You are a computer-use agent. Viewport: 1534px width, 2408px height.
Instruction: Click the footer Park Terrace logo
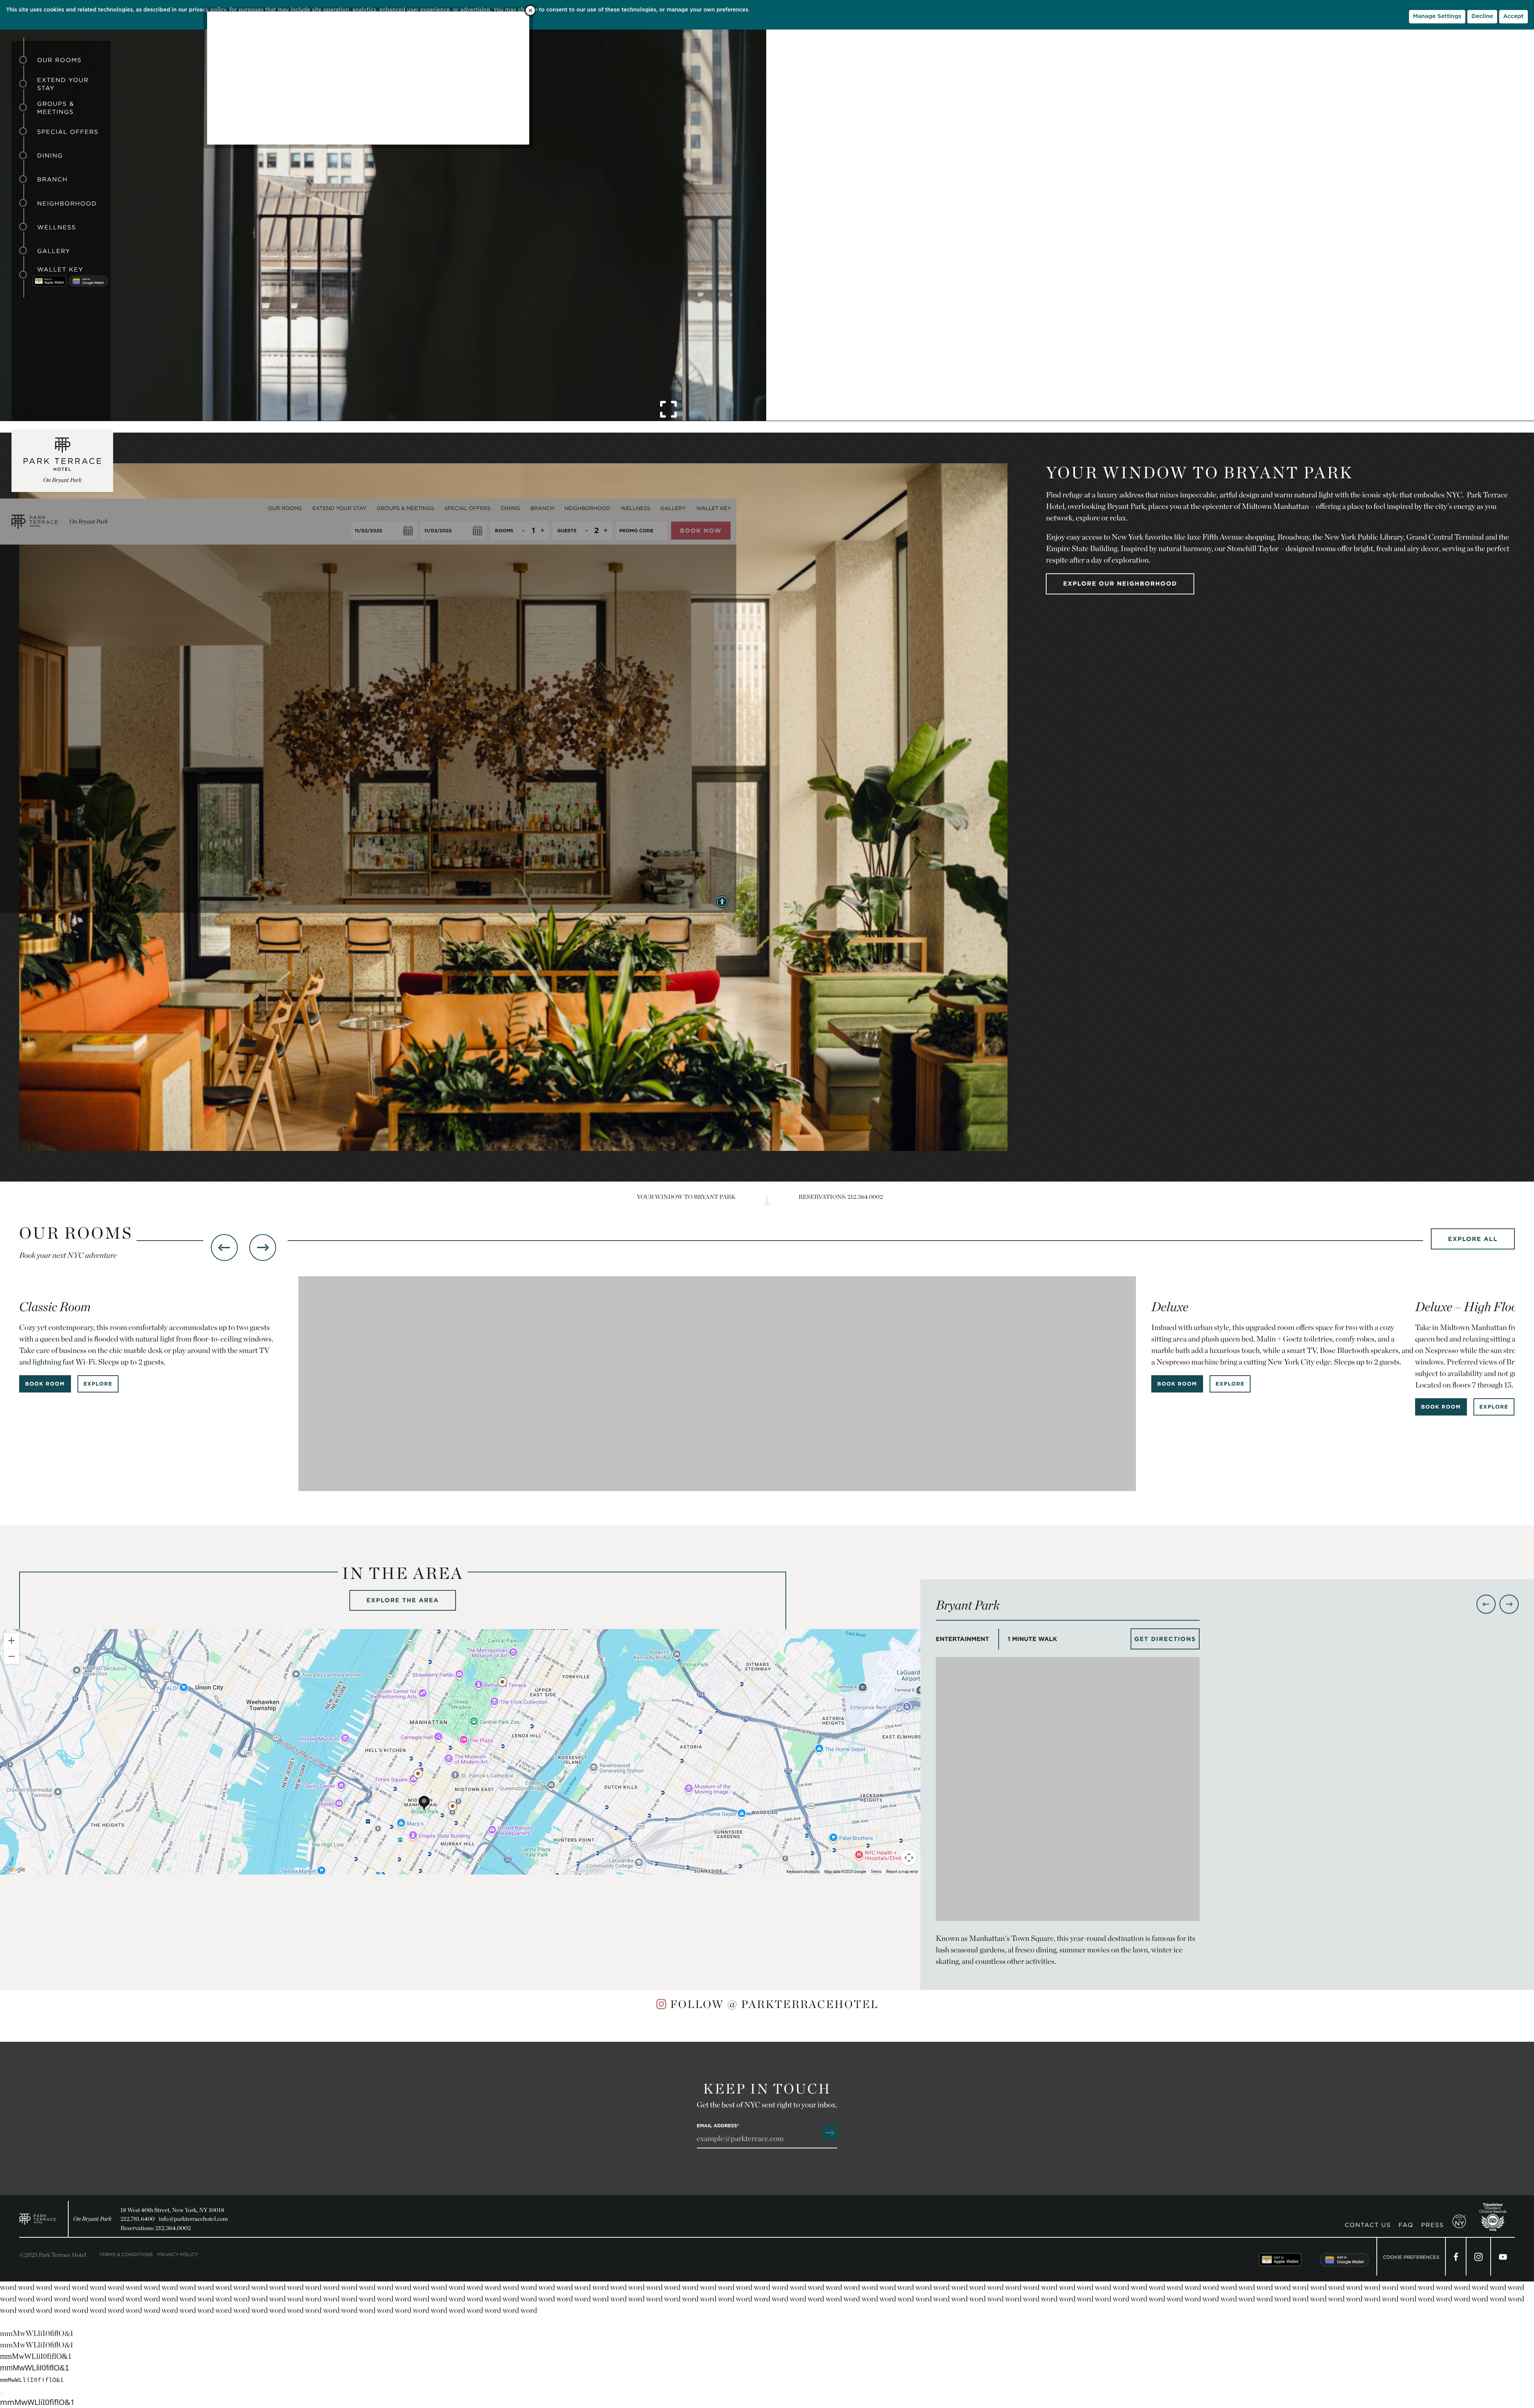[x=38, y=2219]
